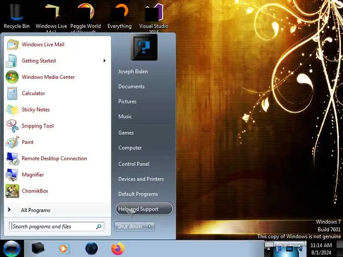Screen dimensions: 343x257
Task: Launch Magnifier from the Start menu
Action: [57, 175]
